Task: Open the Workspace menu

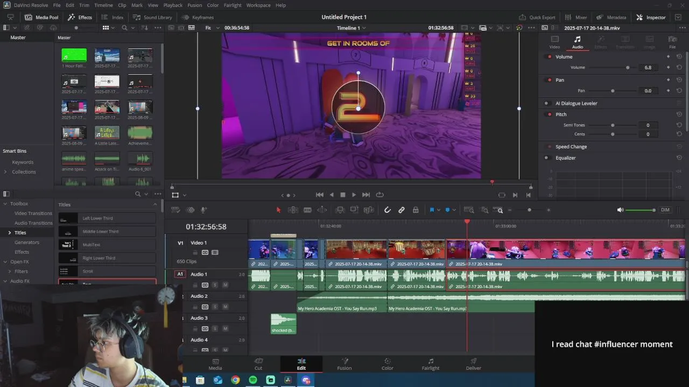Action: pyautogui.click(x=258, y=5)
